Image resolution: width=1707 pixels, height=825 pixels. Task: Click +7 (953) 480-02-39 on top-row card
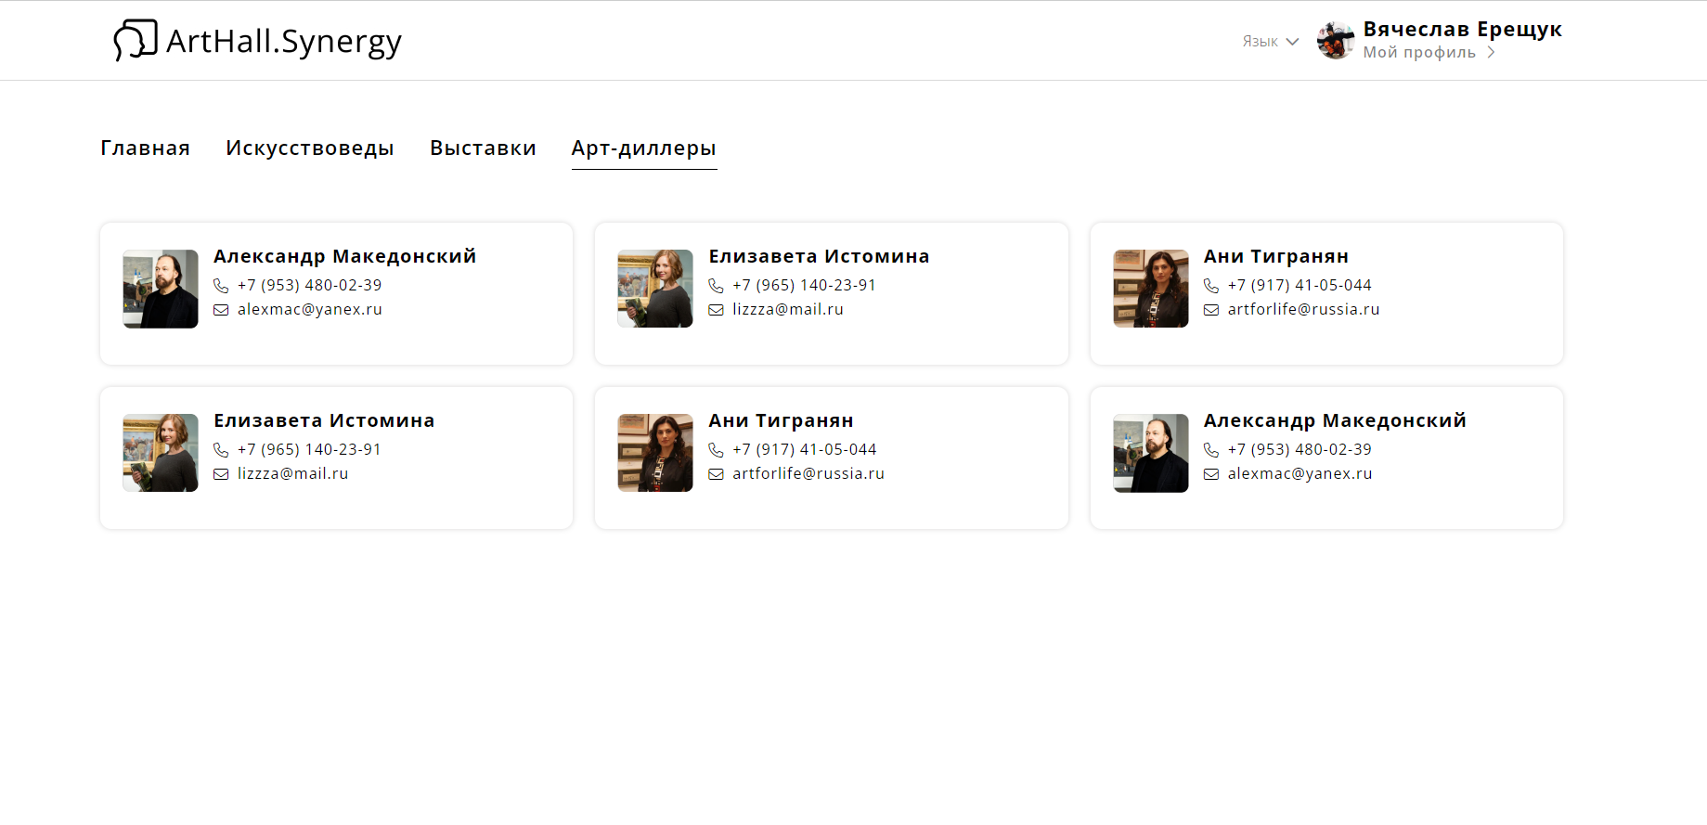310,285
